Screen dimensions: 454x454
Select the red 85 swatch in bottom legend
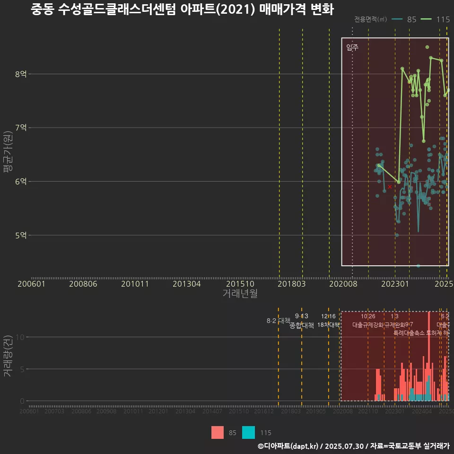click(218, 433)
